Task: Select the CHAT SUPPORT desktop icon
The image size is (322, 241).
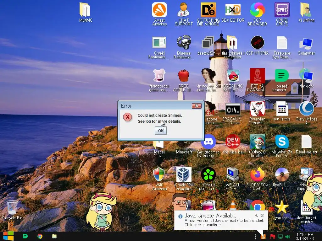Action: point(184,10)
